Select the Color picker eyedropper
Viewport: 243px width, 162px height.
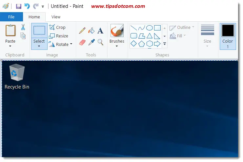tap(91, 42)
